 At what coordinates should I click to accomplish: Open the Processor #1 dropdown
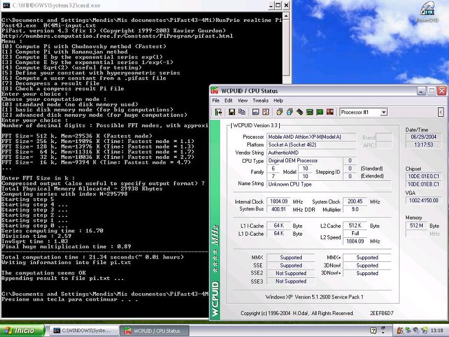(x=383, y=112)
